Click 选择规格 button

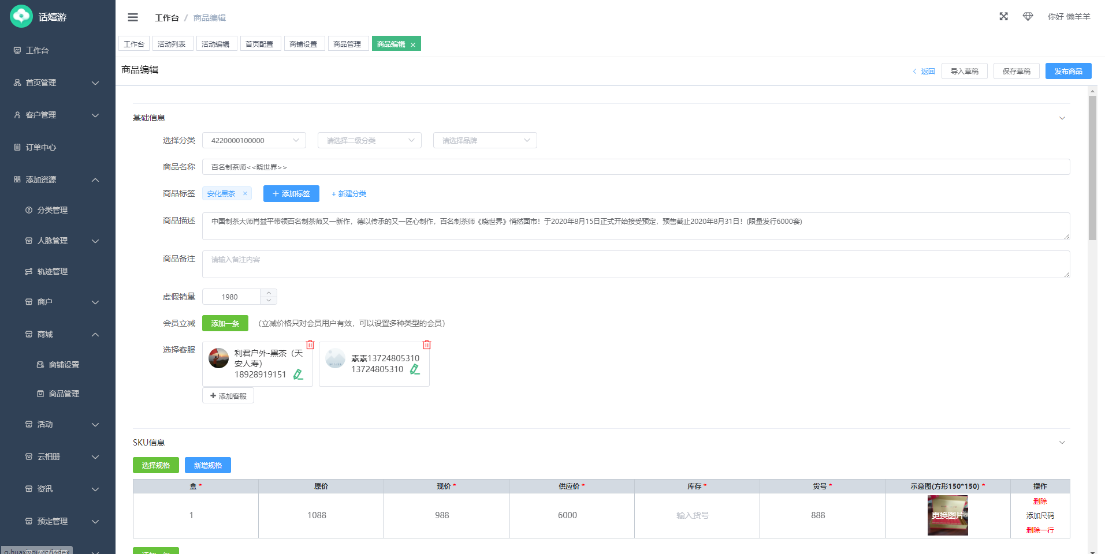pyautogui.click(x=156, y=465)
